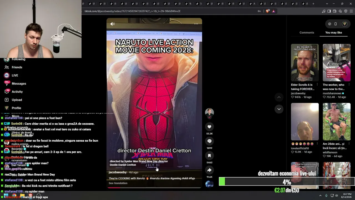Image resolution: width=355 pixels, height=200 pixels.
Task: Open the Windows Start button
Action: click(x=6, y=195)
